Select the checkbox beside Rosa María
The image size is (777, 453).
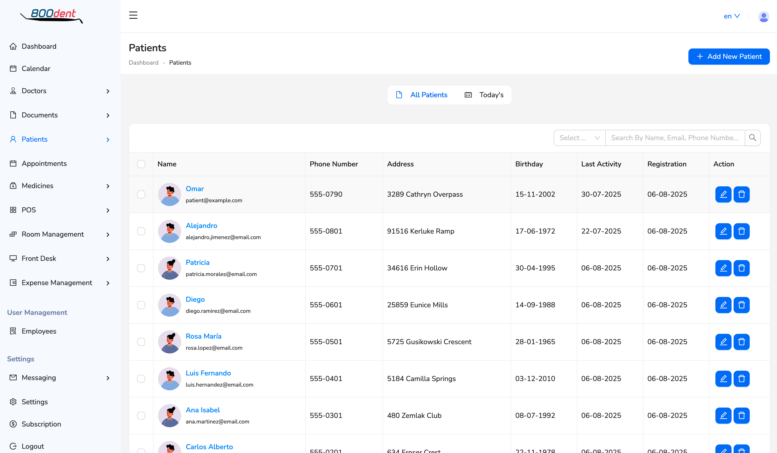point(141,342)
